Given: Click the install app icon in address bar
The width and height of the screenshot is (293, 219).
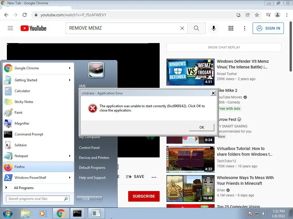Looking at the screenshot, I should 238,15.
